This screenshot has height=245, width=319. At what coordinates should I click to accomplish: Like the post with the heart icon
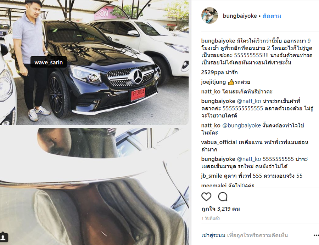[206, 196]
